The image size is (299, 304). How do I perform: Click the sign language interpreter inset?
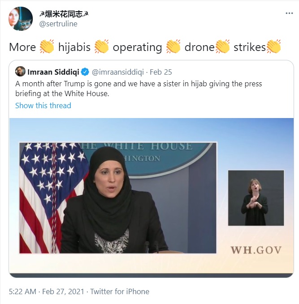click(x=256, y=198)
